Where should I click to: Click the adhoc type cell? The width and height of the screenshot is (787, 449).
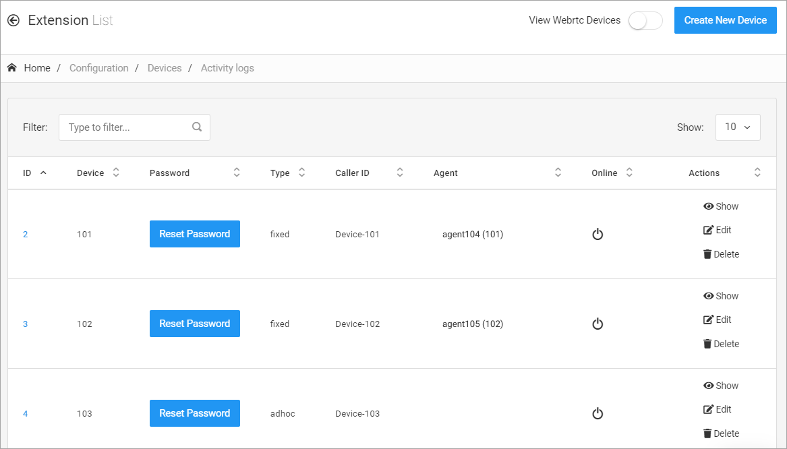coord(283,414)
